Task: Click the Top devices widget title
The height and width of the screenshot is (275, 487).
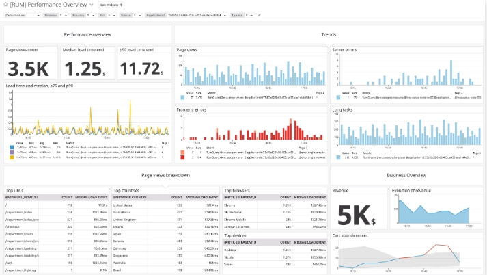Action: coord(235,235)
